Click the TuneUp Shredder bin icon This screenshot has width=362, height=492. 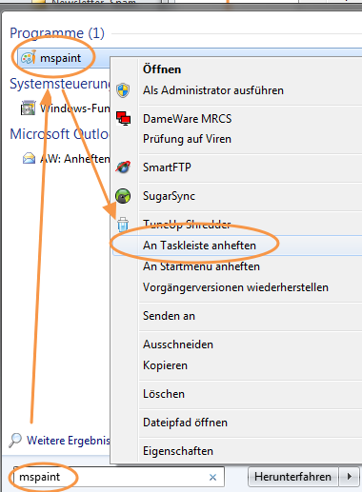coord(123,224)
